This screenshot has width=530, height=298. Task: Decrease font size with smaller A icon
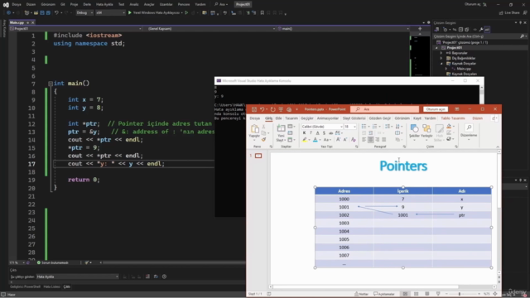coord(345,140)
